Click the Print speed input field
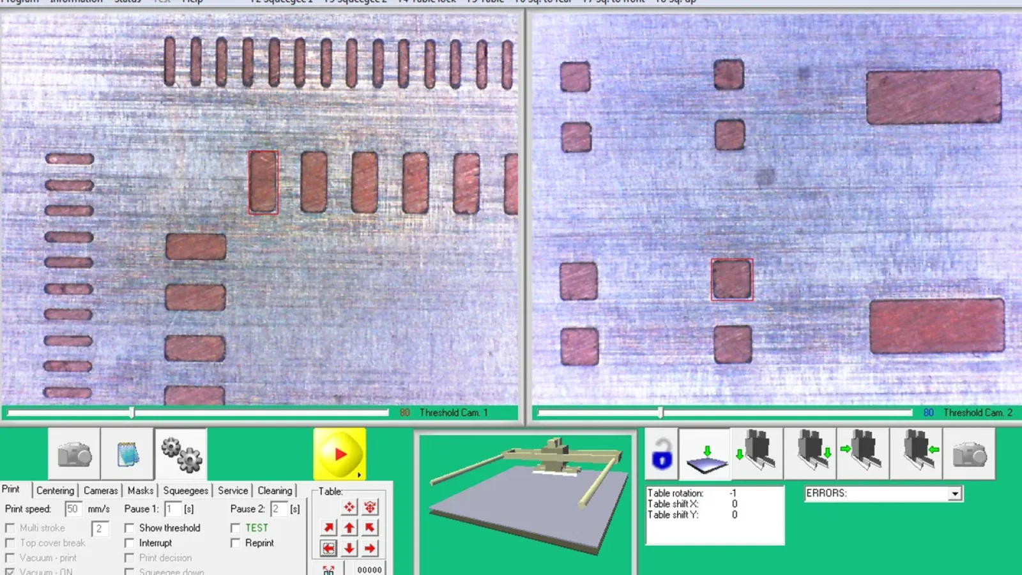This screenshot has height=575, width=1022. pos(73,509)
